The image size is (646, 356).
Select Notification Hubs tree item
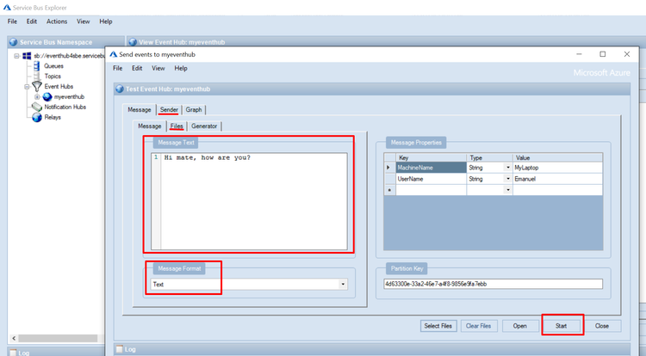[65, 107]
